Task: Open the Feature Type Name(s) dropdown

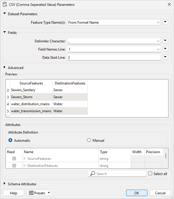Action: coord(114,22)
